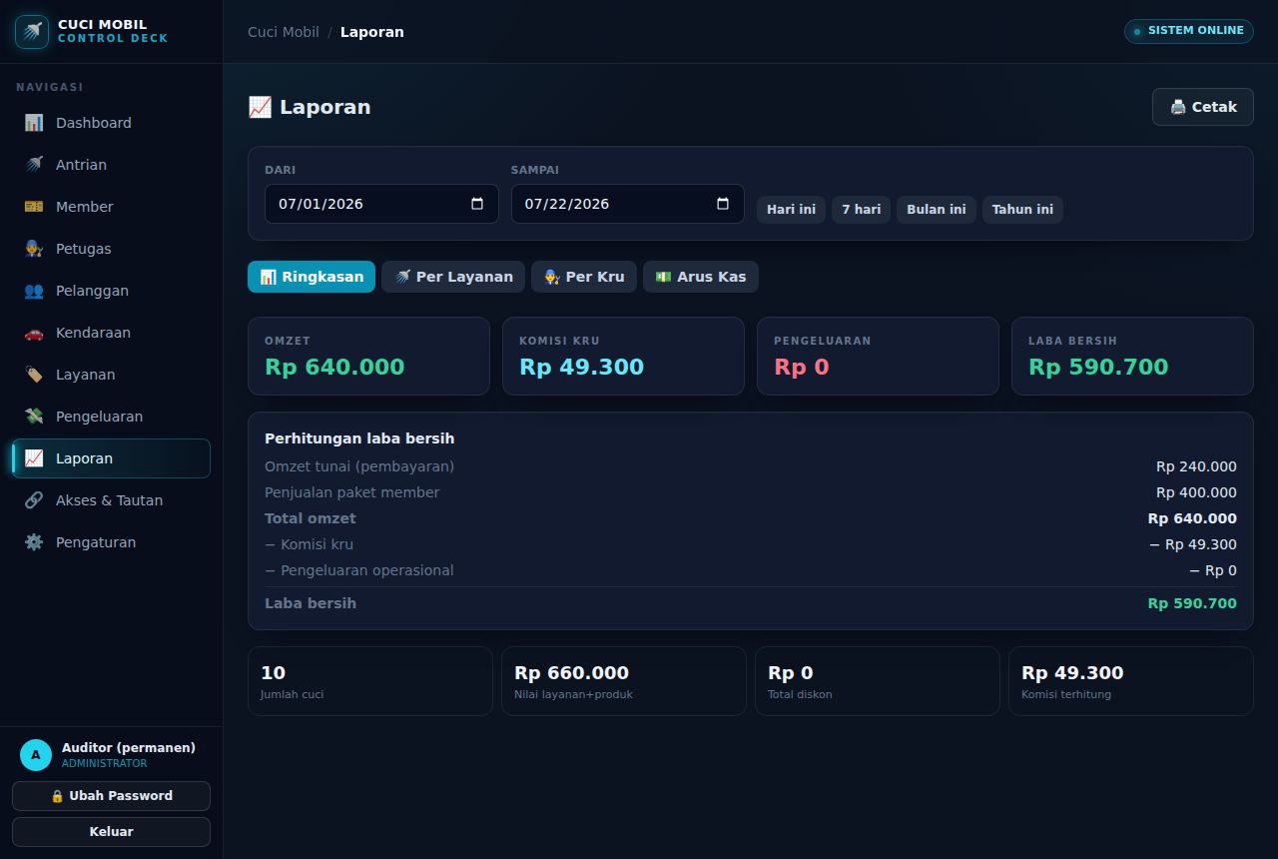
Task: Switch to the Per Layanan tab
Action: pyautogui.click(x=453, y=277)
